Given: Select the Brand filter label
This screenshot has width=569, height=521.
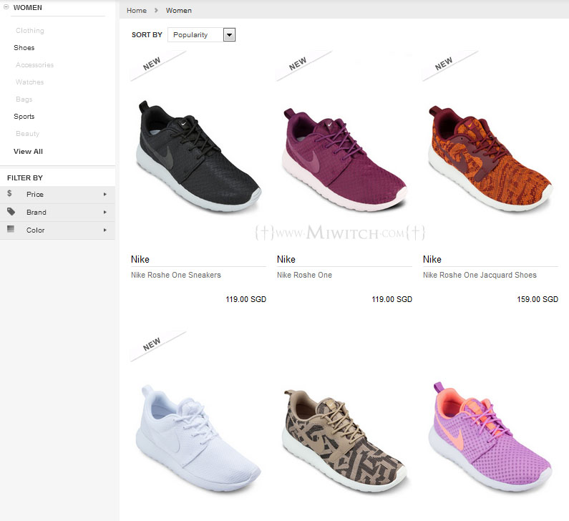Looking at the screenshot, I should click(x=37, y=213).
